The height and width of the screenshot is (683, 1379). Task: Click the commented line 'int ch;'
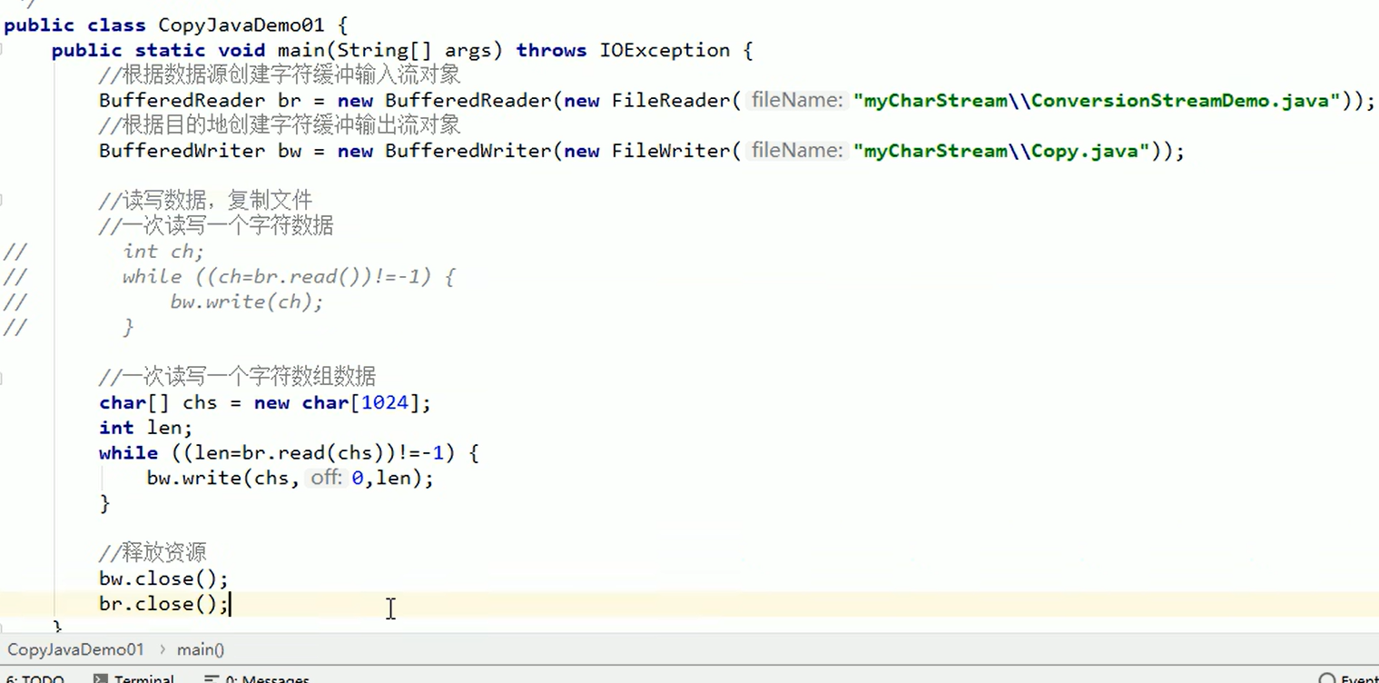tap(163, 252)
